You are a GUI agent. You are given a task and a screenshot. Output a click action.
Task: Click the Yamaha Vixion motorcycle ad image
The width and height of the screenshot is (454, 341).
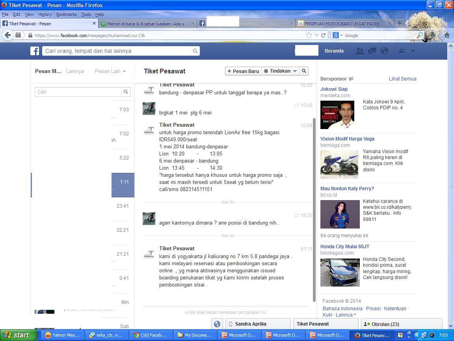pos(339,165)
